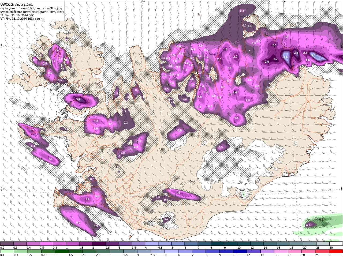This screenshot has height=257, width=343.
Task: Select the 'VT: Fim. 31.10.2024 16Z (+10 h)' line
Action: point(22,19)
